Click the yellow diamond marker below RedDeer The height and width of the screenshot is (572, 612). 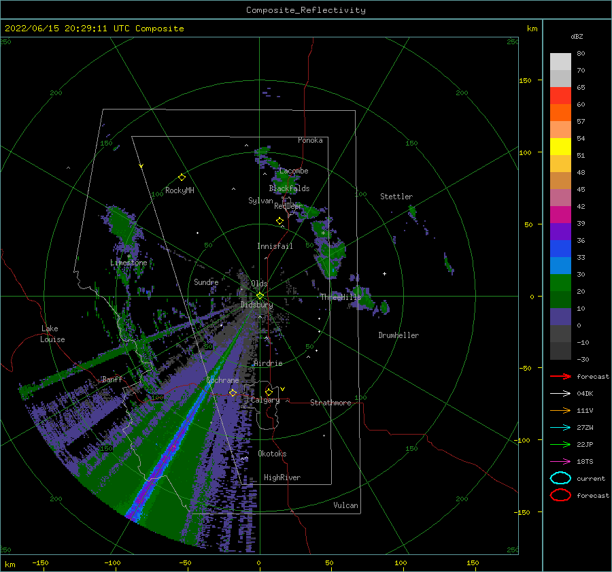click(x=280, y=221)
